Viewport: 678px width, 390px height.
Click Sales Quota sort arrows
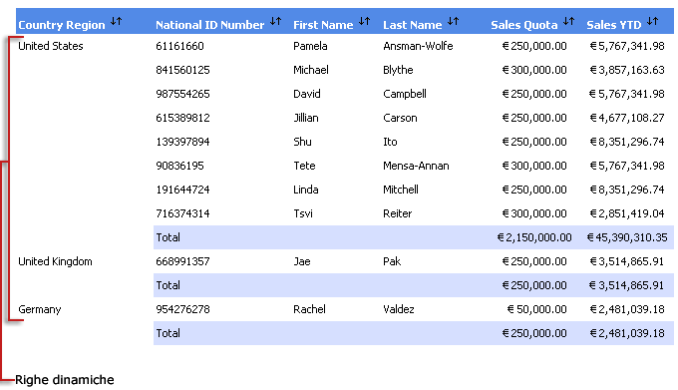(568, 21)
